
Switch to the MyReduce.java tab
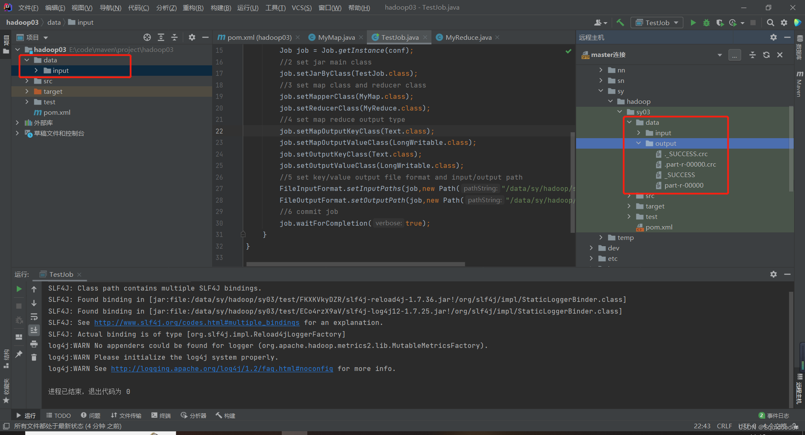(468, 37)
